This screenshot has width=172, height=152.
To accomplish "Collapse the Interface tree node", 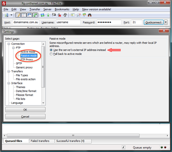I will [9, 83].
